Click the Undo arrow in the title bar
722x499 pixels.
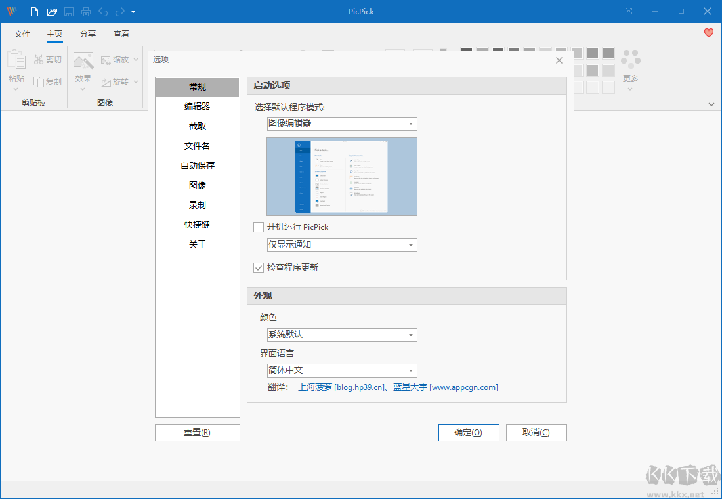(102, 12)
